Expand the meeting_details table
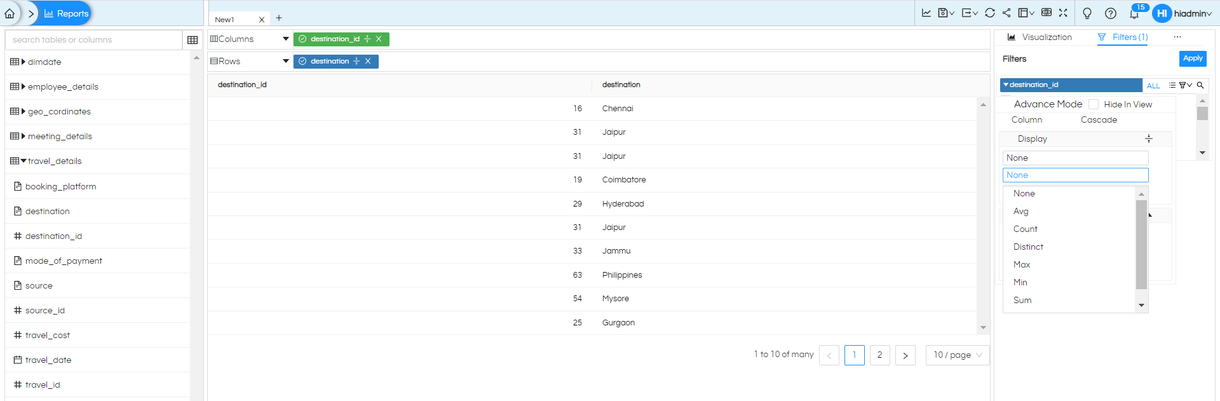The height and width of the screenshot is (401, 1220). pos(24,136)
